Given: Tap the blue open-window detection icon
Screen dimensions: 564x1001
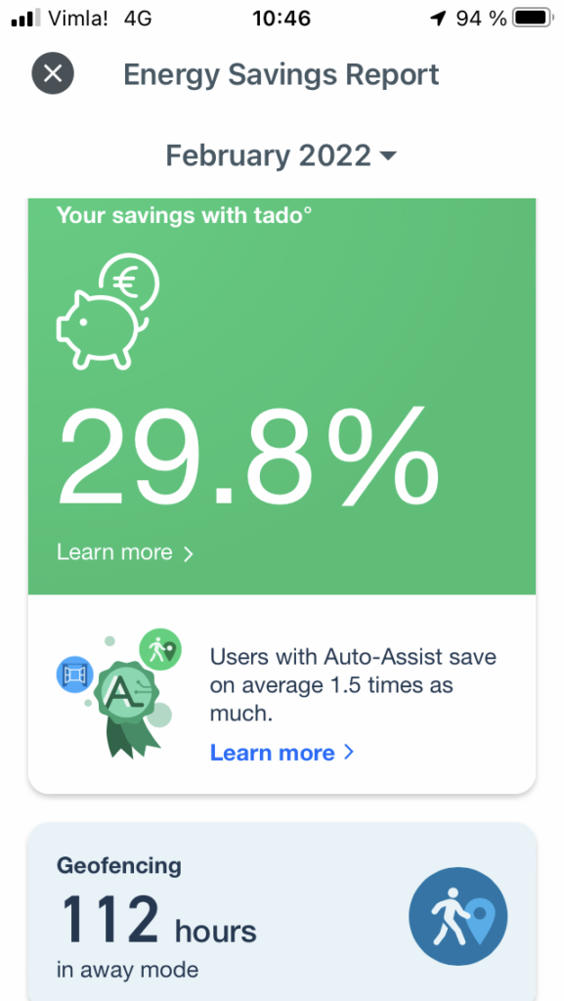Looking at the screenshot, I should pos(74,675).
